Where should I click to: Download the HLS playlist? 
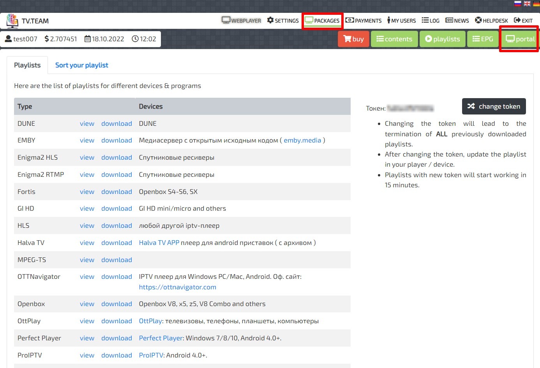[116, 225]
